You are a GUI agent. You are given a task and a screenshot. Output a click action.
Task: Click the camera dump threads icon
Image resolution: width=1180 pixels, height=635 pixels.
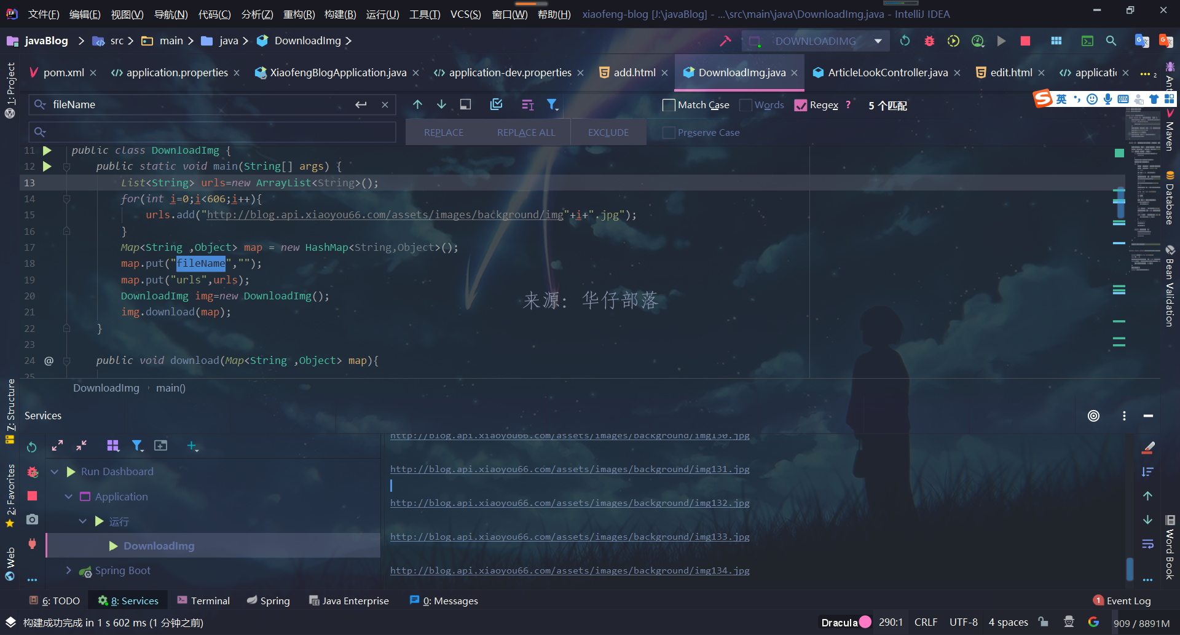click(33, 520)
